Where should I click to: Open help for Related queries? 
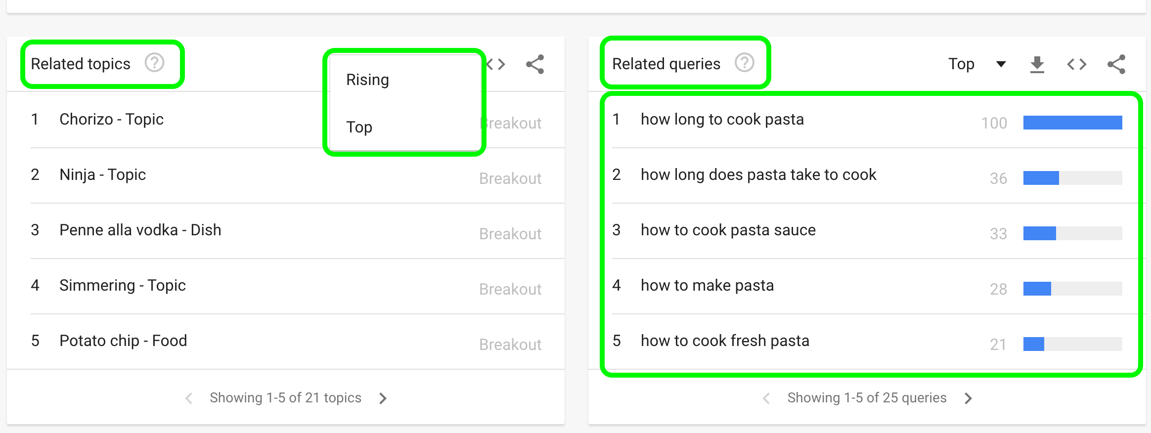coord(744,63)
